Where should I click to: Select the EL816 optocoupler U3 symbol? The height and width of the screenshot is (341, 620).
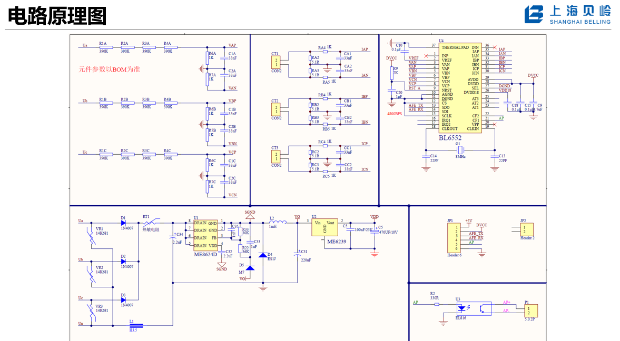474,308
